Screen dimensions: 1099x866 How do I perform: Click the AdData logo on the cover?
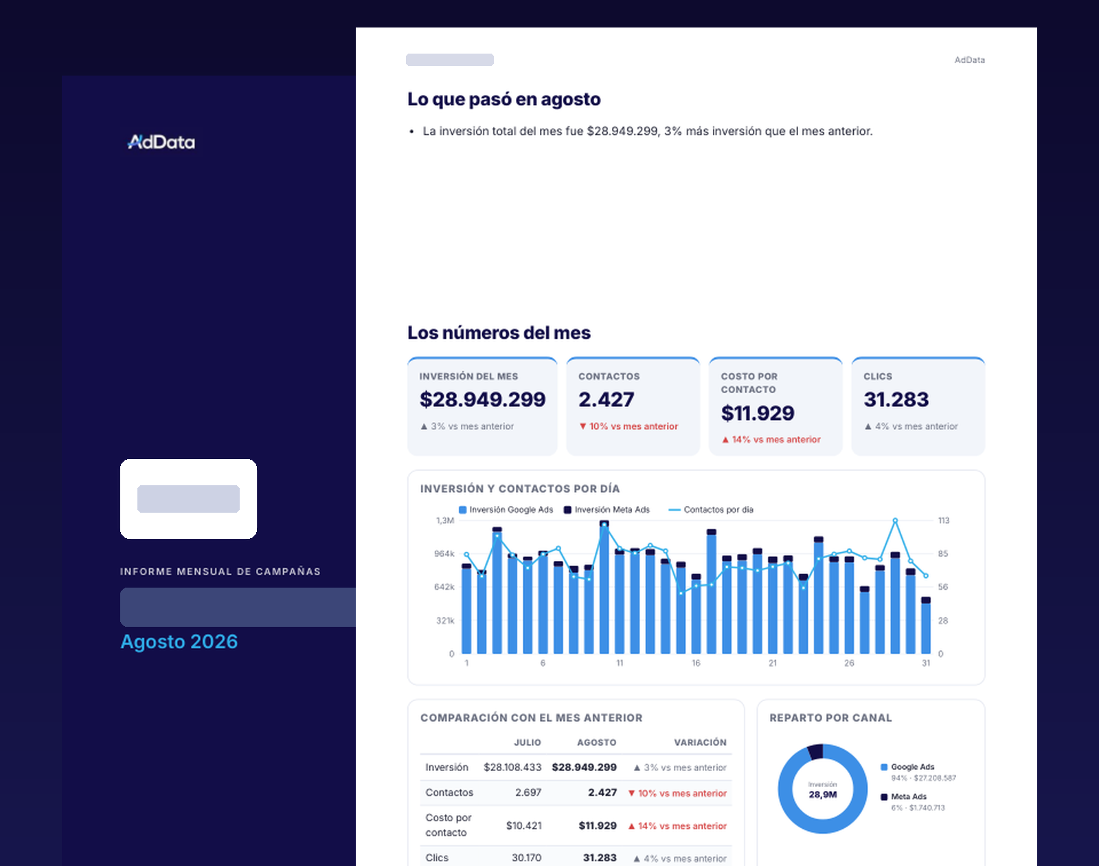pos(161,142)
